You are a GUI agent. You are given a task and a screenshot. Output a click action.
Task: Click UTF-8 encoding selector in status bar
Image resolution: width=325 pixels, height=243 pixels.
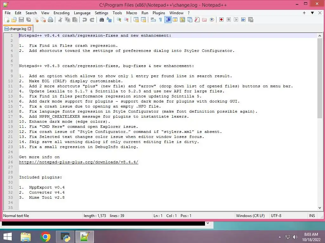276,216
